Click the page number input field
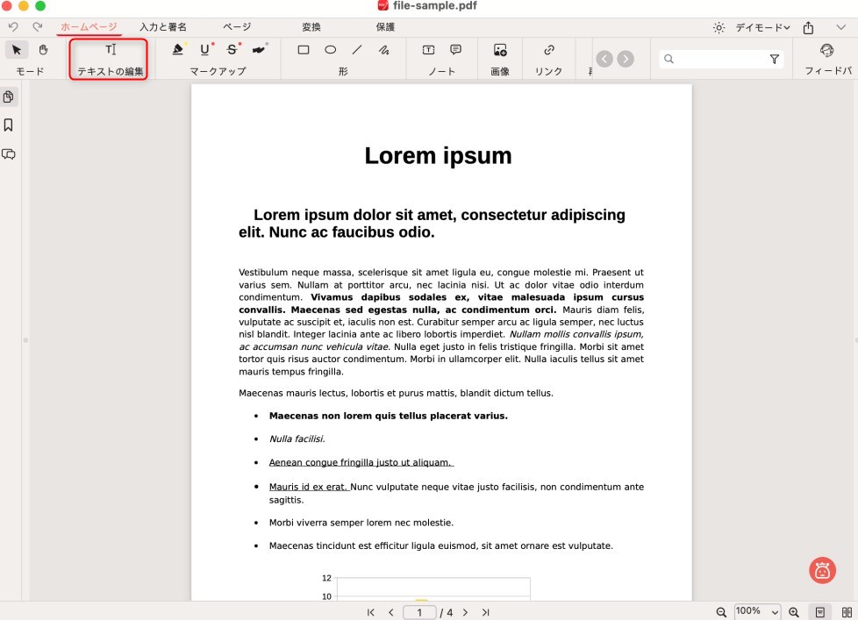Screen dimensions: 858x620 pyautogui.click(x=419, y=612)
